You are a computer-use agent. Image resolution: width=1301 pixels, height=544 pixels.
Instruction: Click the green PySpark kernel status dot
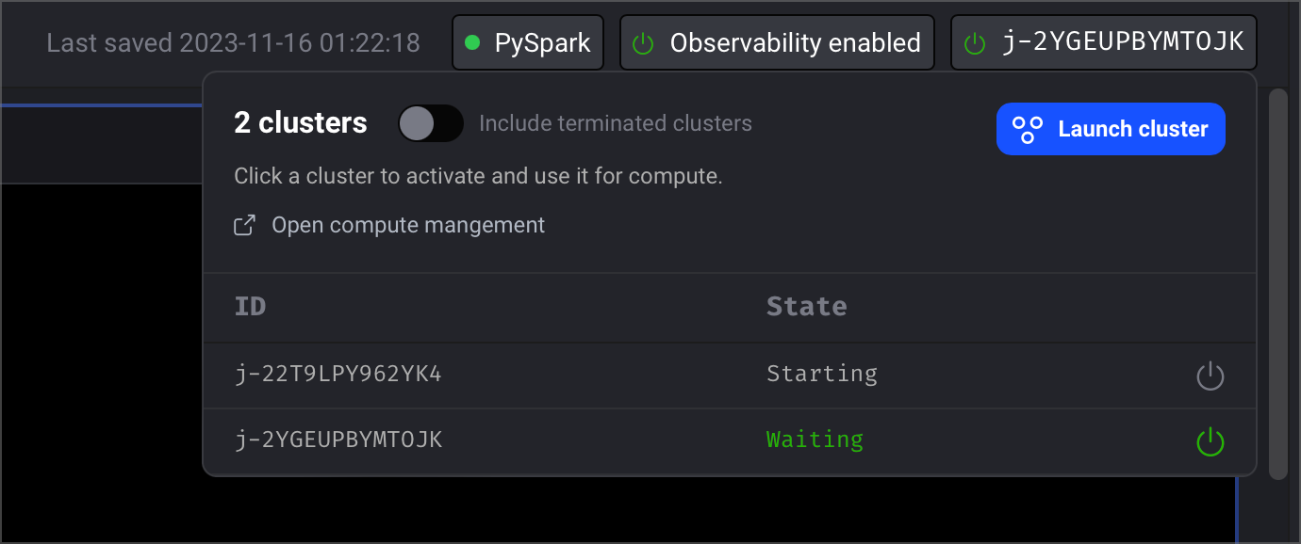(472, 42)
